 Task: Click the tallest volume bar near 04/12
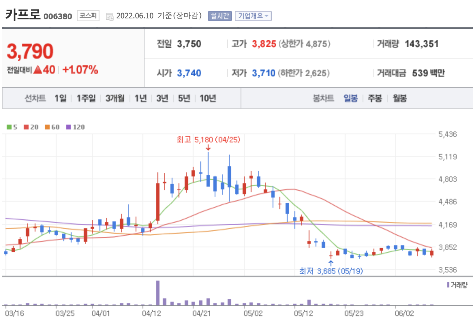click(x=158, y=293)
